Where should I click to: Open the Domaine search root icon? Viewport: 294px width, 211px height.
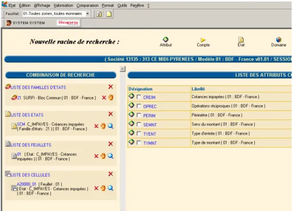tap(279, 39)
